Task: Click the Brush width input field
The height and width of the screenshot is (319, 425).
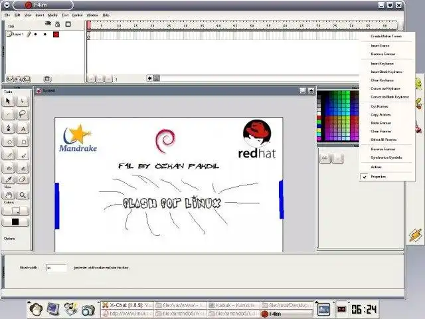Action: (56, 268)
